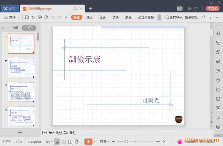Image resolution: width=223 pixels, height=146 pixels.
Task: Click the speaker audio icon in right sidebar
Action: [x=218, y=118]
